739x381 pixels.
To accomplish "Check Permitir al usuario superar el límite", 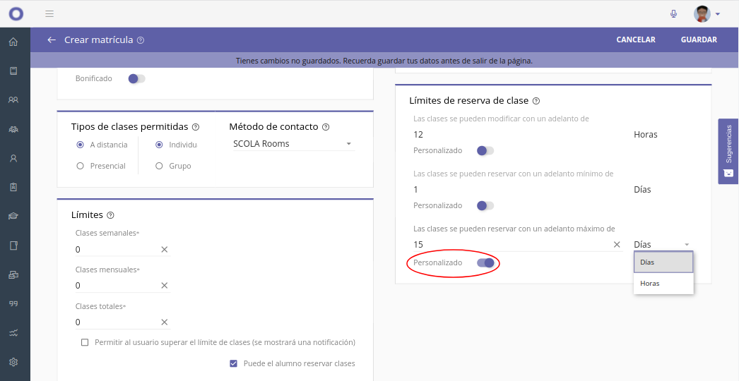I will coord(85,343).
